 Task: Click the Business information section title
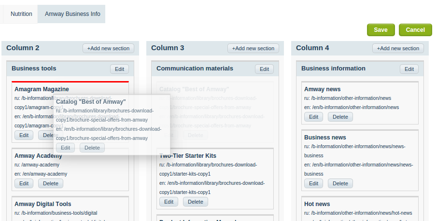(333, 69)
